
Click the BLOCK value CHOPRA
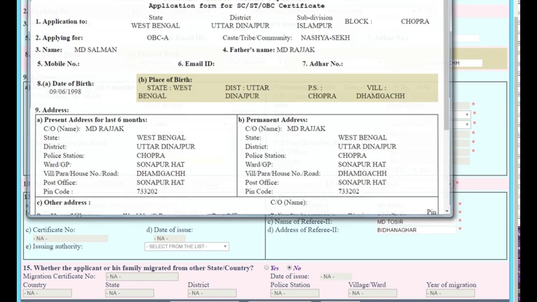pyautogui.click(x=415, y=21)
